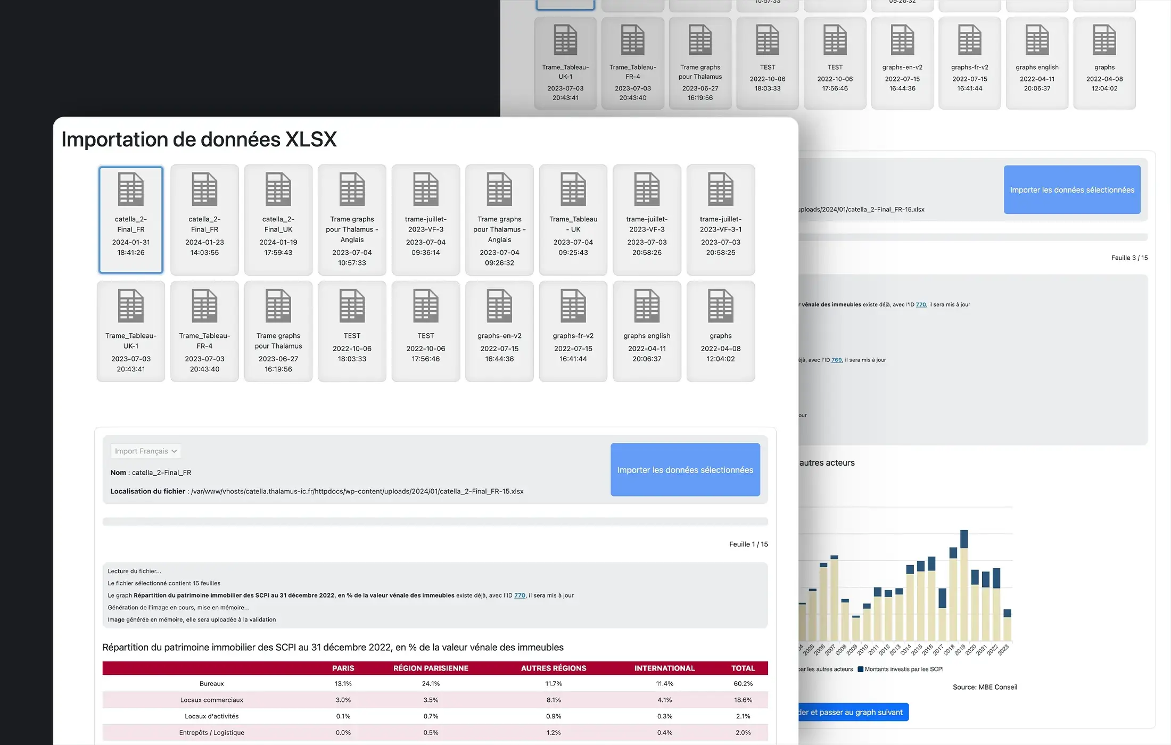Click the PARIS column header
Screen dimensions: 1171x745
click(343, 668)
